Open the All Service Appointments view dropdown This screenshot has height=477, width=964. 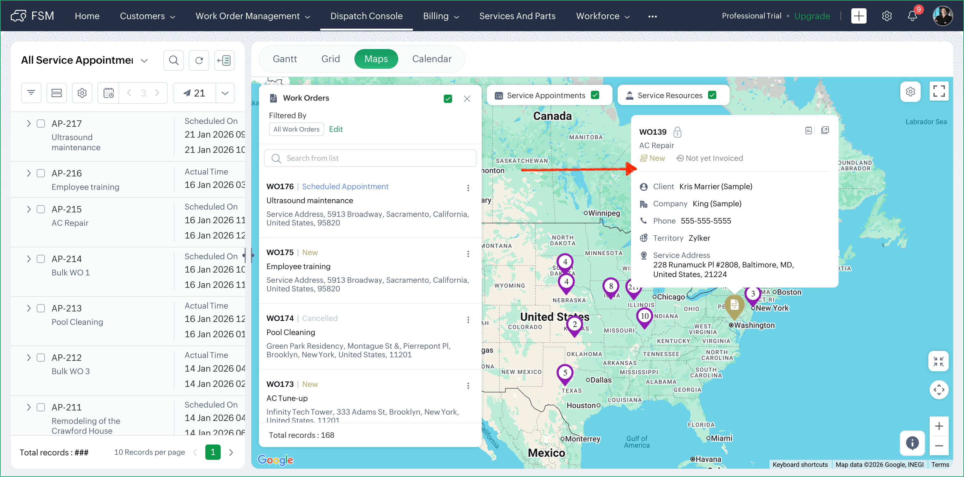pyautogui.click(x=144, y=61)
